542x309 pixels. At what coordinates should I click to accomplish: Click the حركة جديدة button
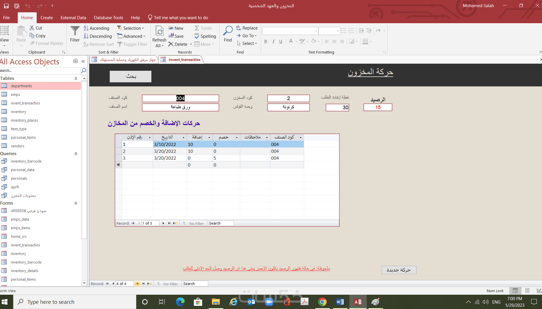[x=399, y=270]
